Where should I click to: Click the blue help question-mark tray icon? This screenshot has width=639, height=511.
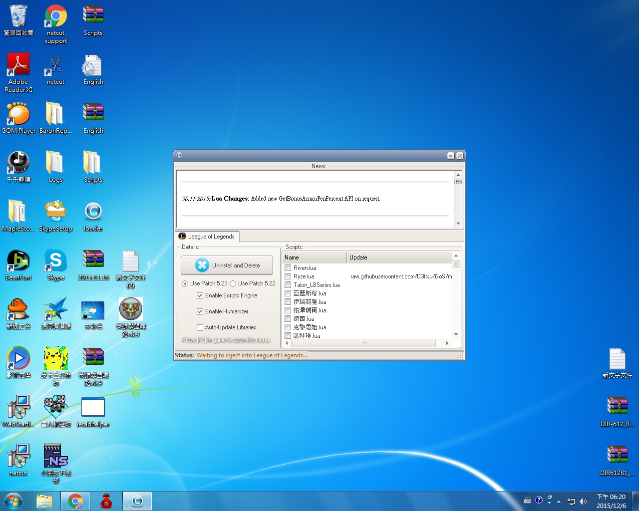point(539,500)
